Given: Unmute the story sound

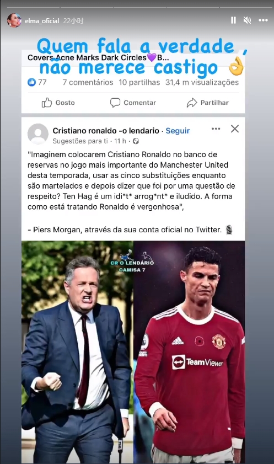Looking at the screenshot, I should coord(247,20).
